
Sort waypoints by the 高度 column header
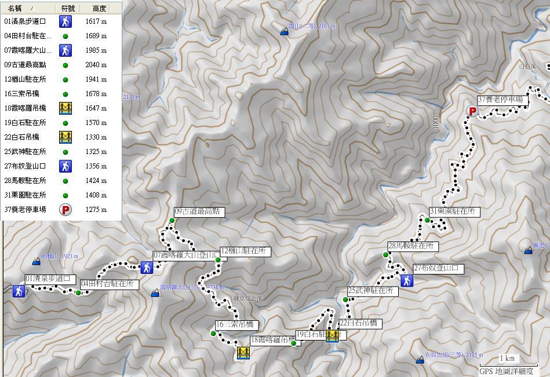coord(99,9)
